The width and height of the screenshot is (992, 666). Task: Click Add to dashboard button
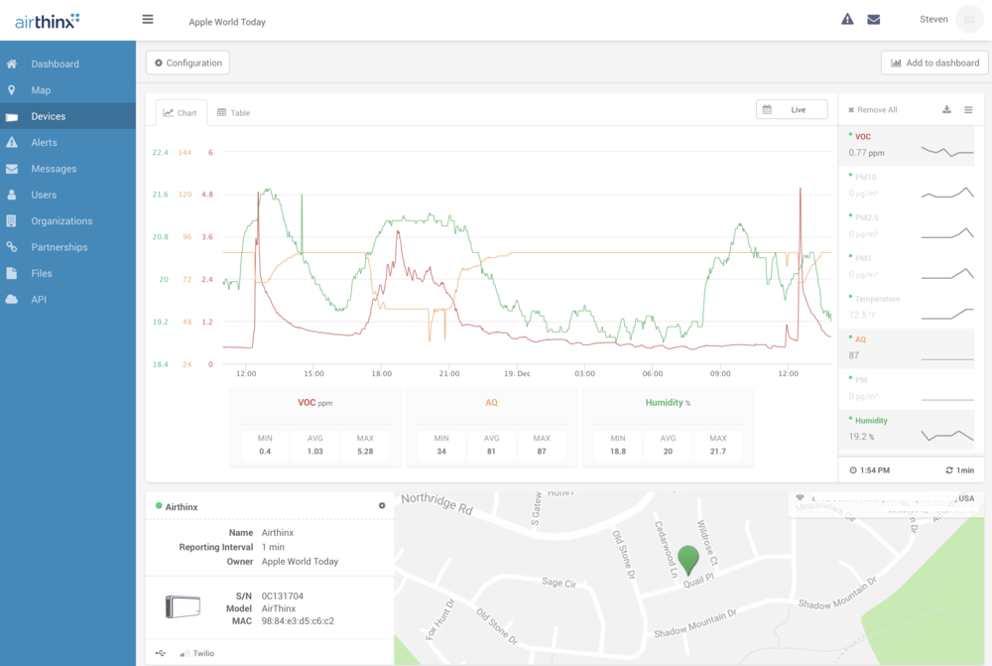pyautogui.click(x=934, y=63)
